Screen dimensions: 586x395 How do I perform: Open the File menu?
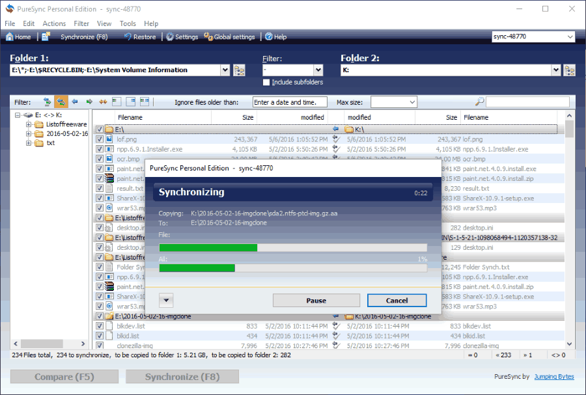tap(10, 23)
